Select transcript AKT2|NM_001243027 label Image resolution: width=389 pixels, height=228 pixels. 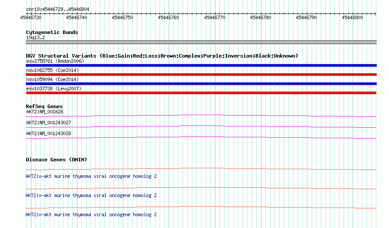point(49,123)
